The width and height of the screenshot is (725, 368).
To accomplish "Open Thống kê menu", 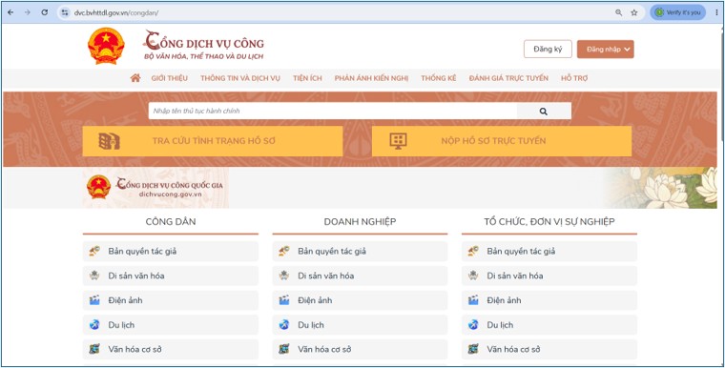I will point(438,78).
